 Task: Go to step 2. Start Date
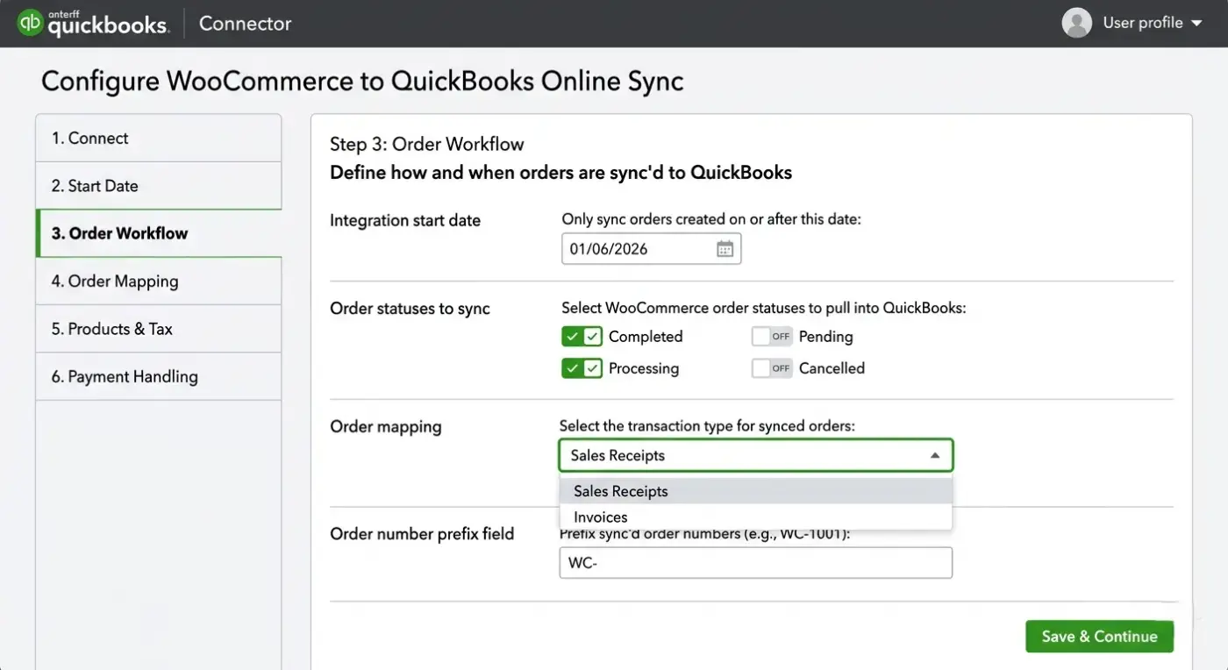(159, 186)
